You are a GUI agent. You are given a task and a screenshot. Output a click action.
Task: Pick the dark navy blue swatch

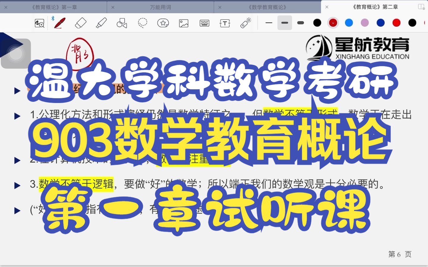[381, 23]
